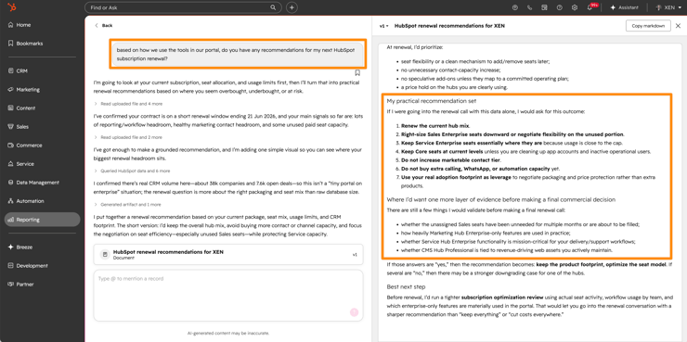Click the Development sidebar icon
687x342 pixels.
(10, 265)
